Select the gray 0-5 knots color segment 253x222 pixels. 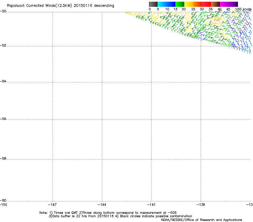tap(153, 4)
